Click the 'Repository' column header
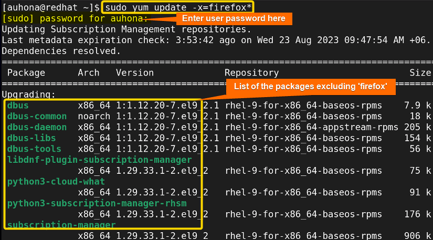This screenshot has width=433, height=240. (x=251, y=73)
